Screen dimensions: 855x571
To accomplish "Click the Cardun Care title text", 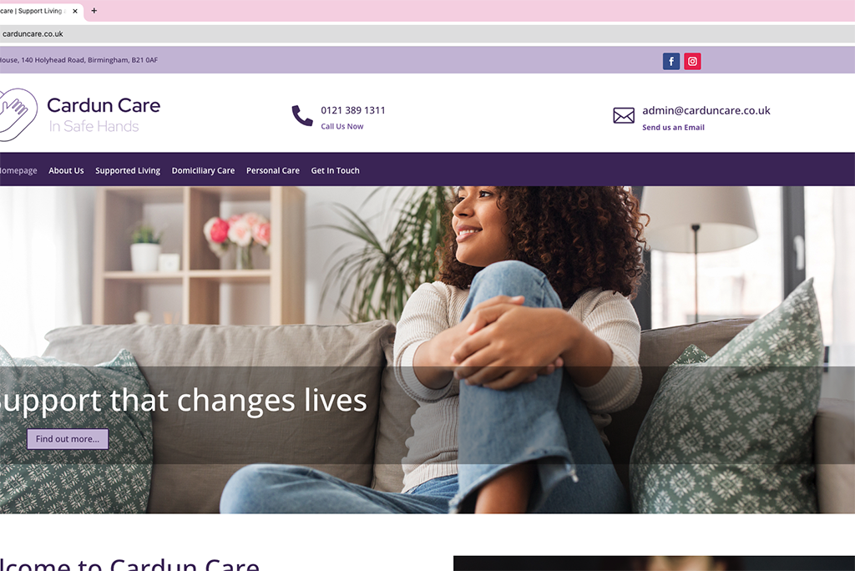I will (x=104, y=105).
